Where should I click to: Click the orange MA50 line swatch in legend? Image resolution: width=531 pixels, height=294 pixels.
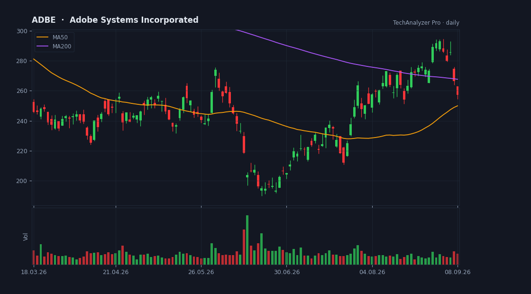[x=42, y=37]
